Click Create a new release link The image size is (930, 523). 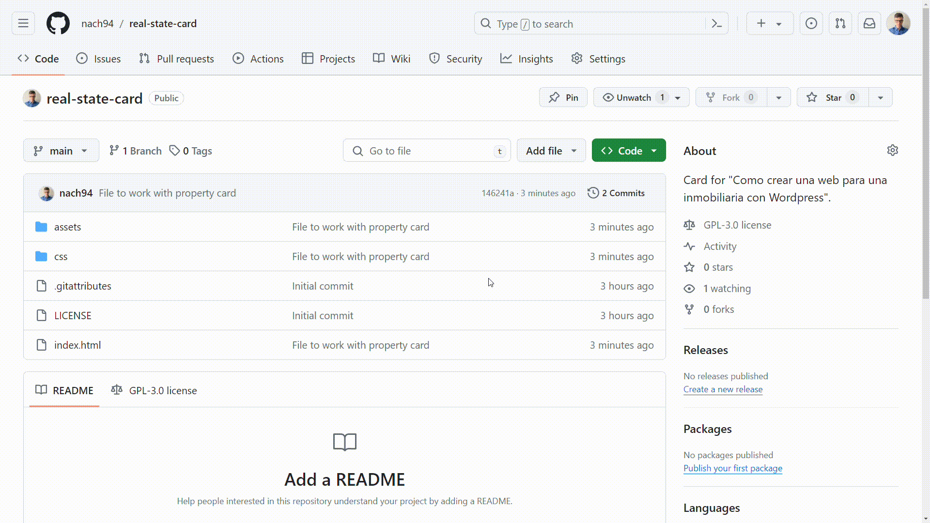pos(723,389)
